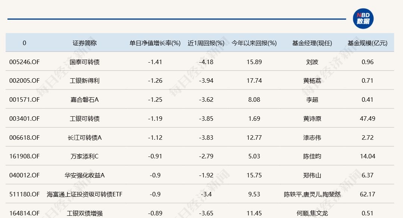The image size is (403, 218).
Task: Click managers 陈轶平,唐灵儿,陶斐然
Action: [312, 194]
